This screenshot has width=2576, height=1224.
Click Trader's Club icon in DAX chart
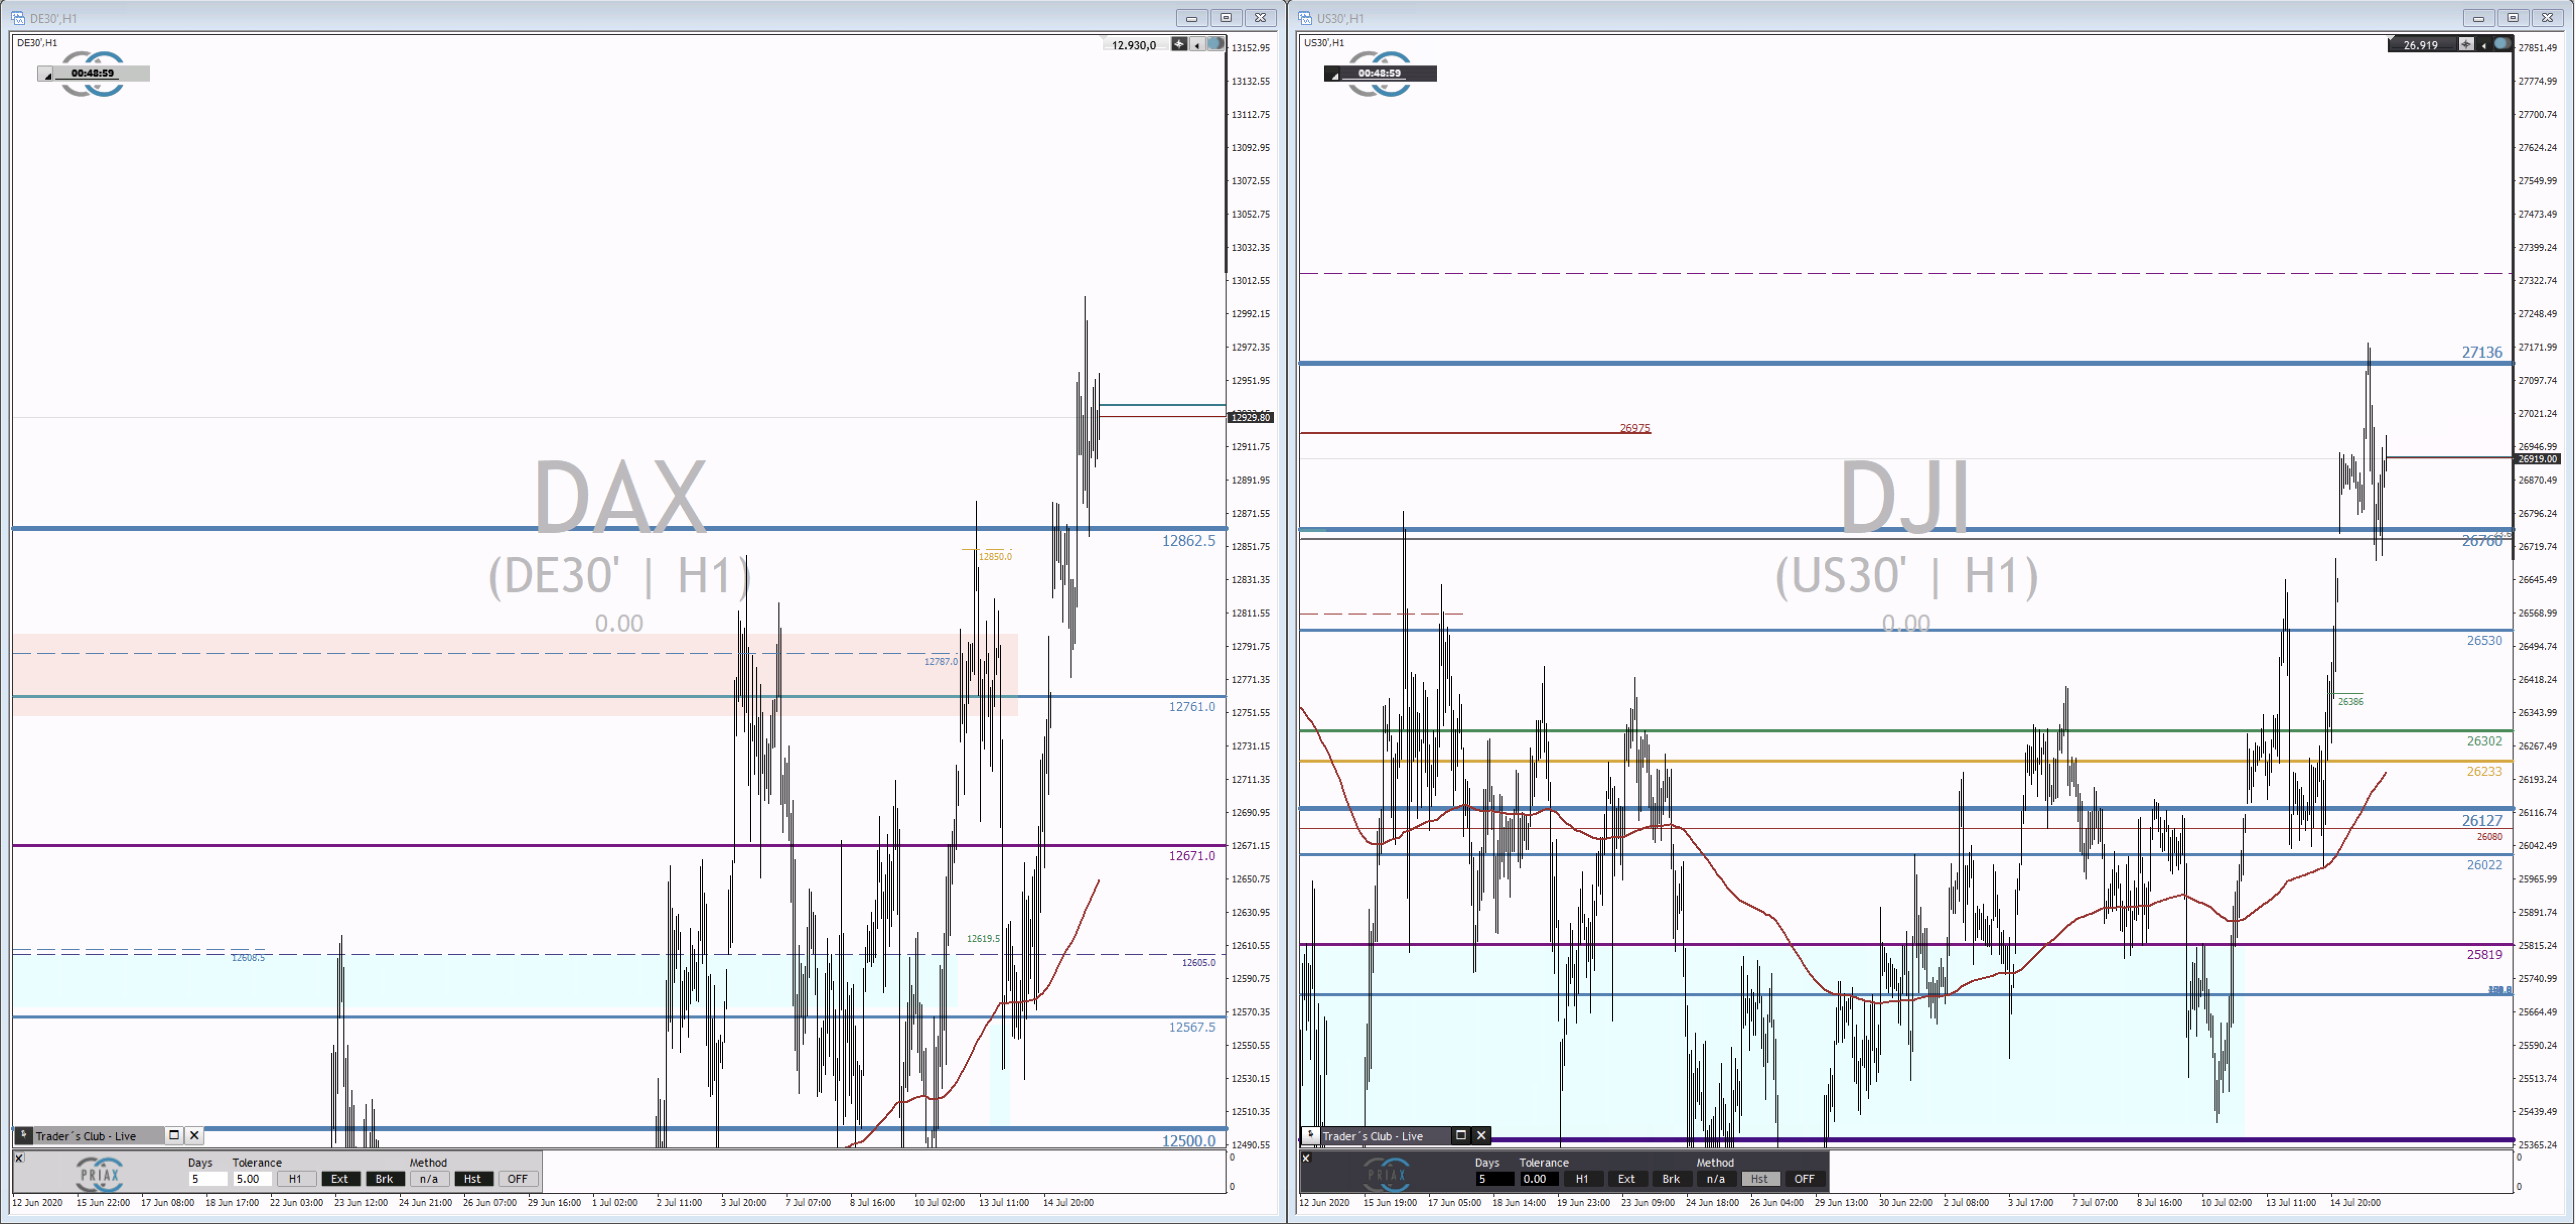(x=23, y=1135)
